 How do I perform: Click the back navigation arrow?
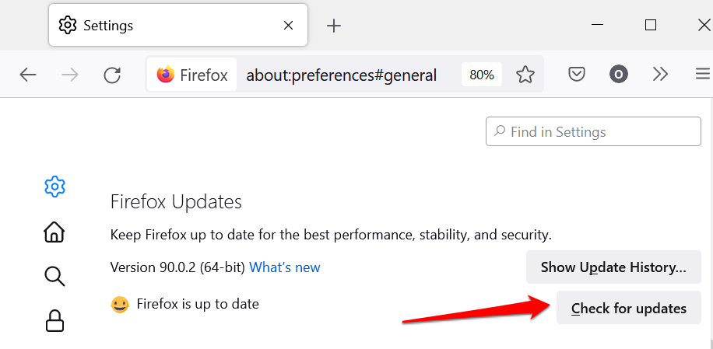[28, 75]
